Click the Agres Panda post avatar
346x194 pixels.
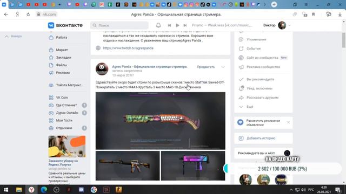[x=102, y=69]
